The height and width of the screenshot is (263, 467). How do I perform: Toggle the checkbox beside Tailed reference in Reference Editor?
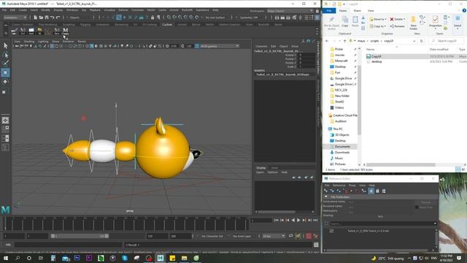point(331,231)
